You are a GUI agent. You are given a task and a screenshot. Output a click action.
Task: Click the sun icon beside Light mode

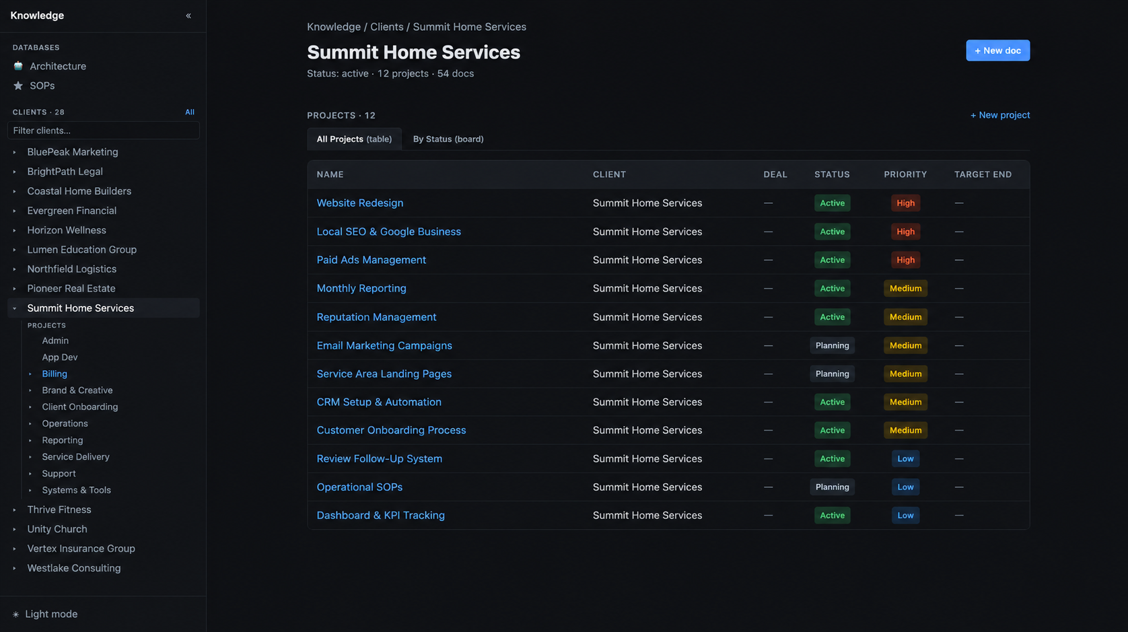15,615
